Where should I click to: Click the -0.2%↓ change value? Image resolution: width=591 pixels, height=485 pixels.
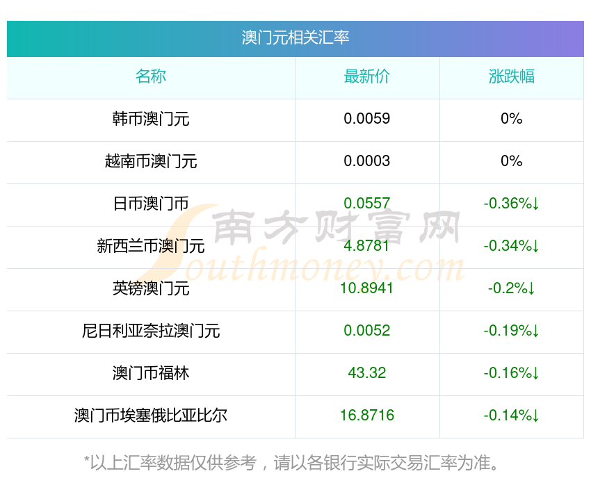tap(512, 288)
